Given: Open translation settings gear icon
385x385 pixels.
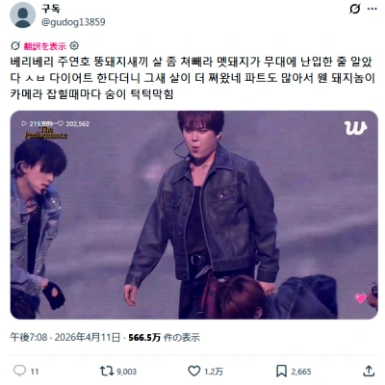Looking at the screenshot, I should point(74,46).
